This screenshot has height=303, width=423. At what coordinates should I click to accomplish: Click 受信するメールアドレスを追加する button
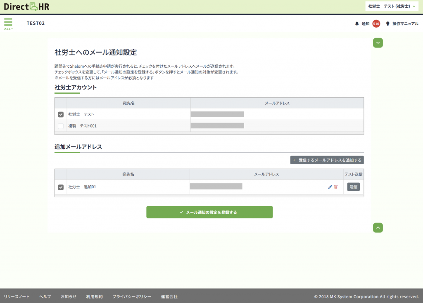click(327, 160)
